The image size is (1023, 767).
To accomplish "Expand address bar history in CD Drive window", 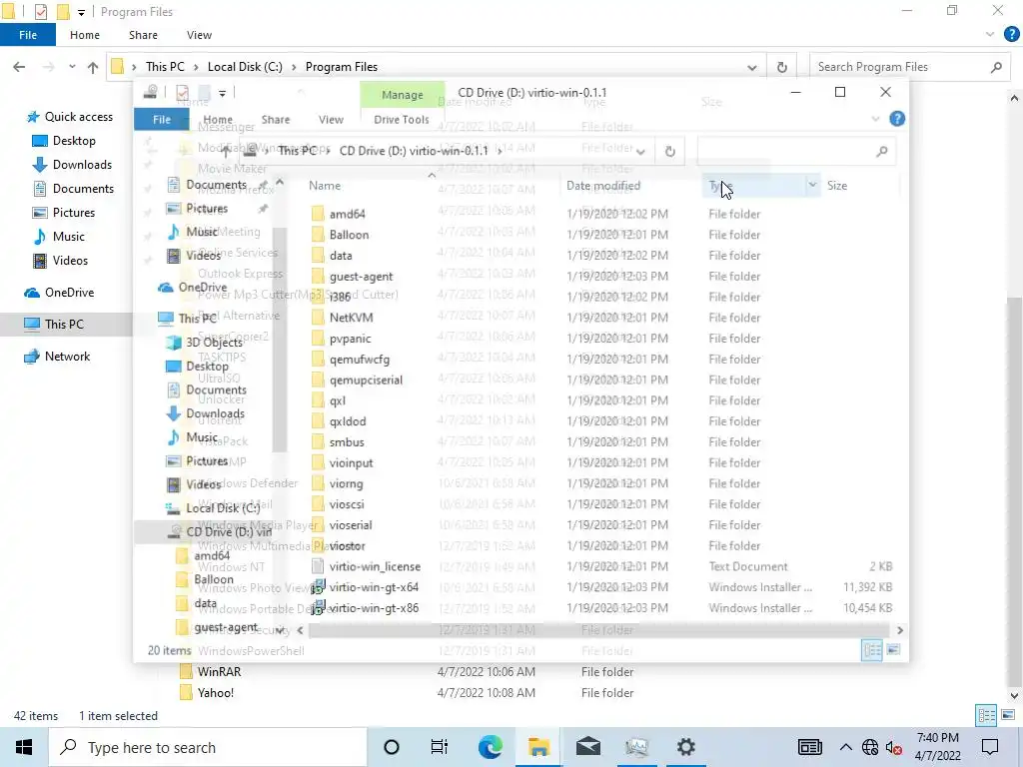I will [640, 152].
